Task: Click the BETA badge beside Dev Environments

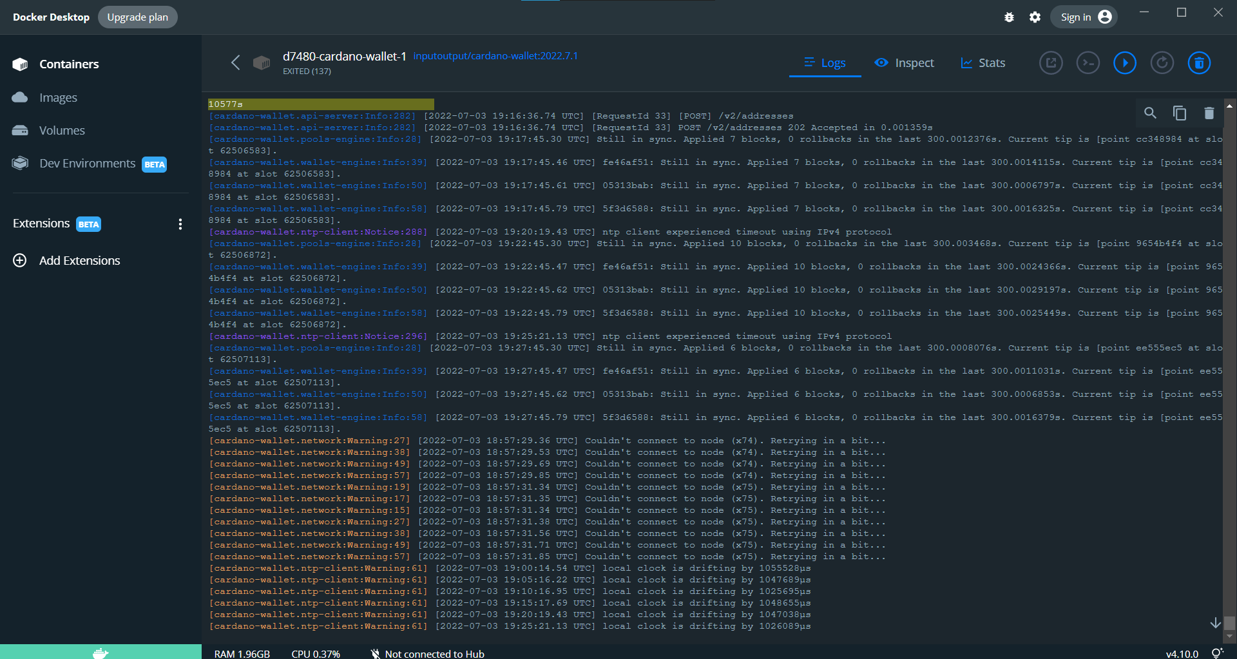Action: point(155,164)
